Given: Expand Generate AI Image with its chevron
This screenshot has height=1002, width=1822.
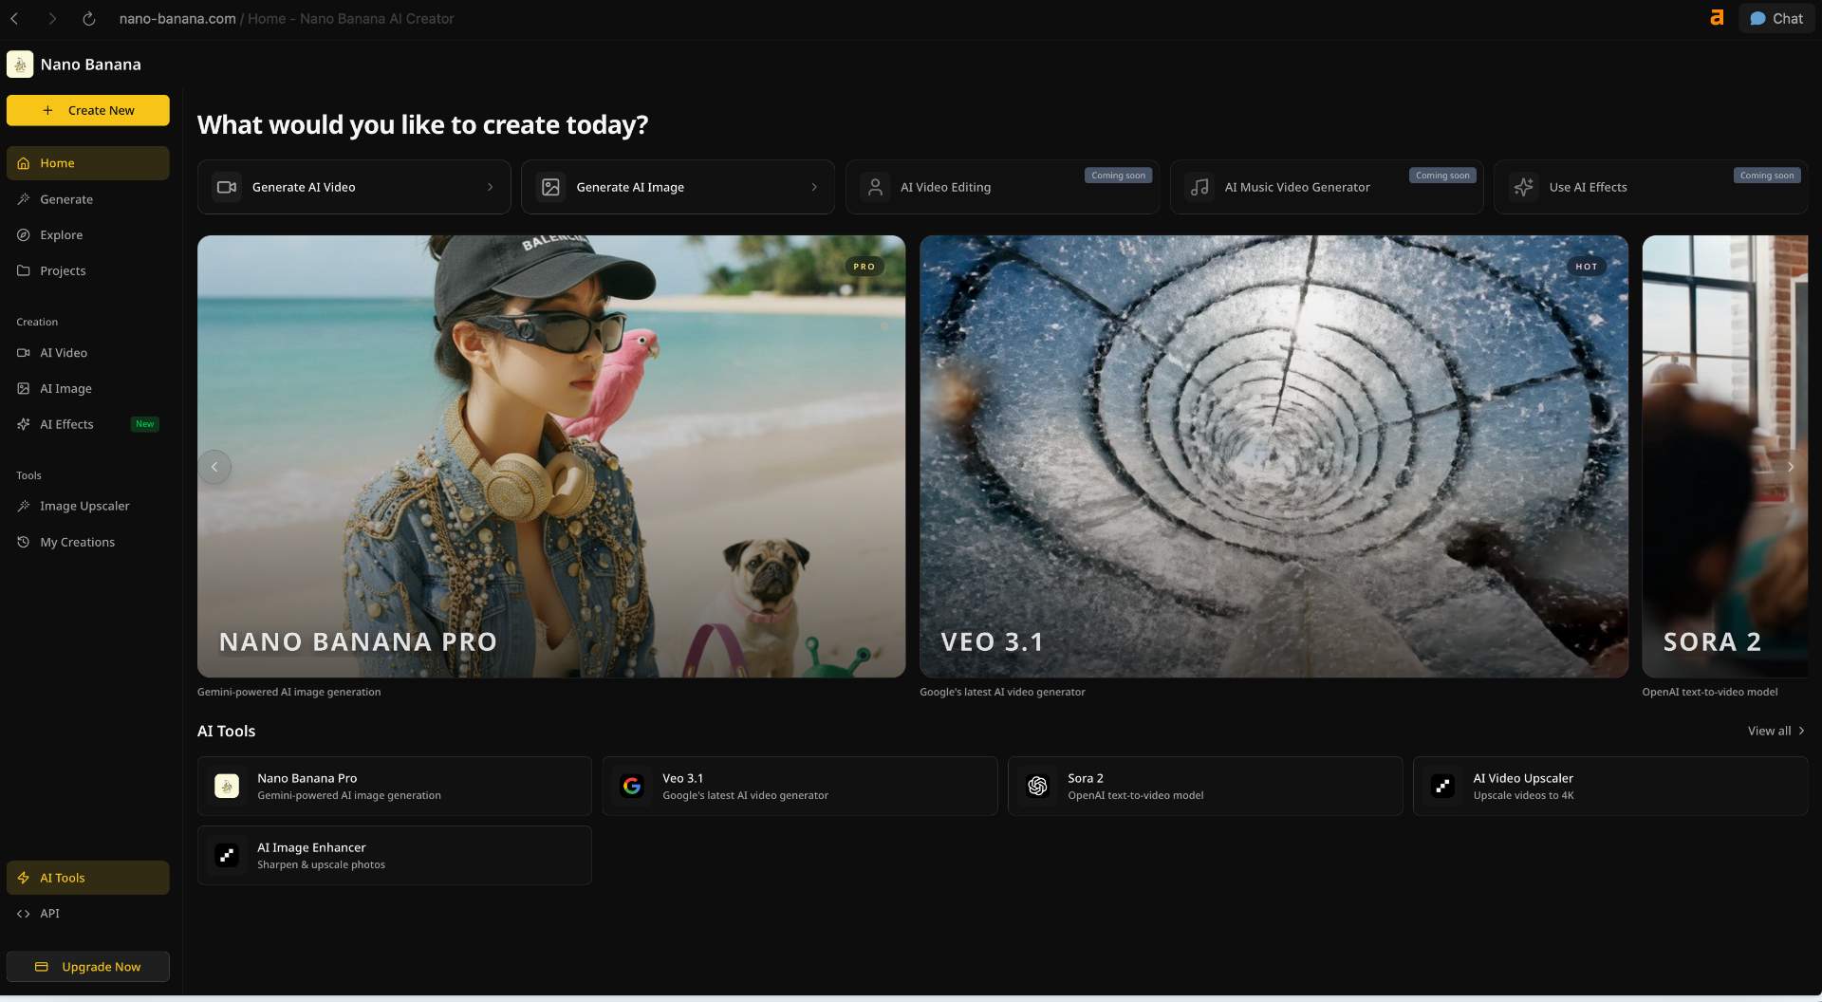Looking at the screenshot, I should [814, 188].
